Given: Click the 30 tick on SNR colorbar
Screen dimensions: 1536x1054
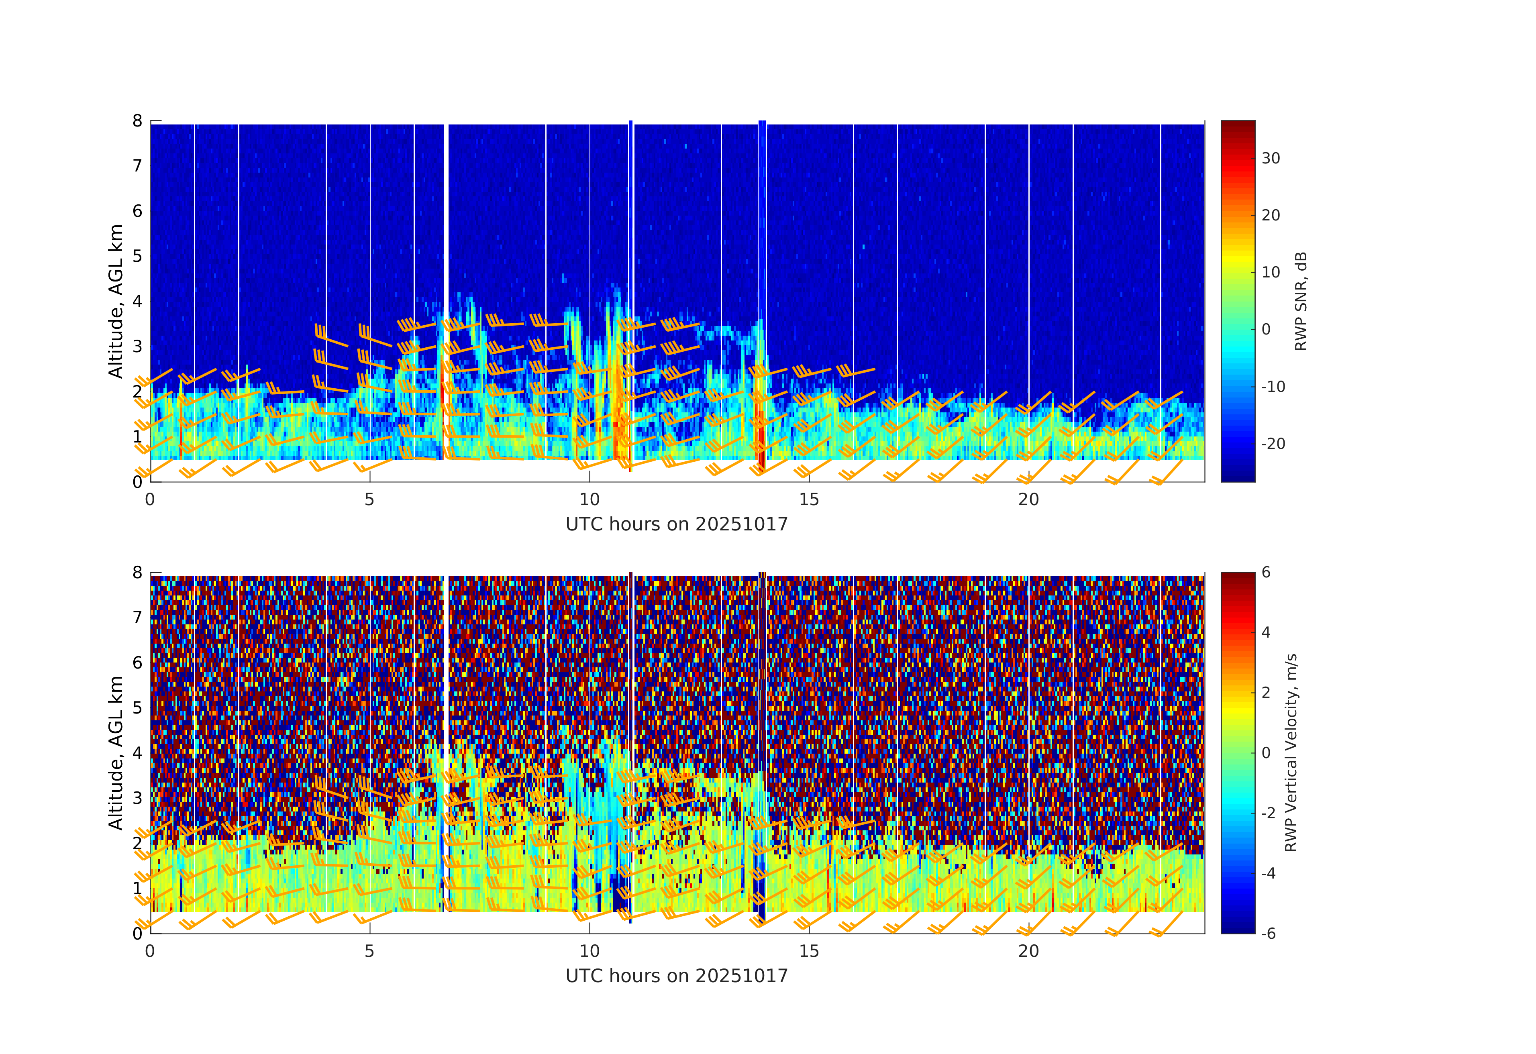Looking at the screenshot, I should pos(1270,159).
